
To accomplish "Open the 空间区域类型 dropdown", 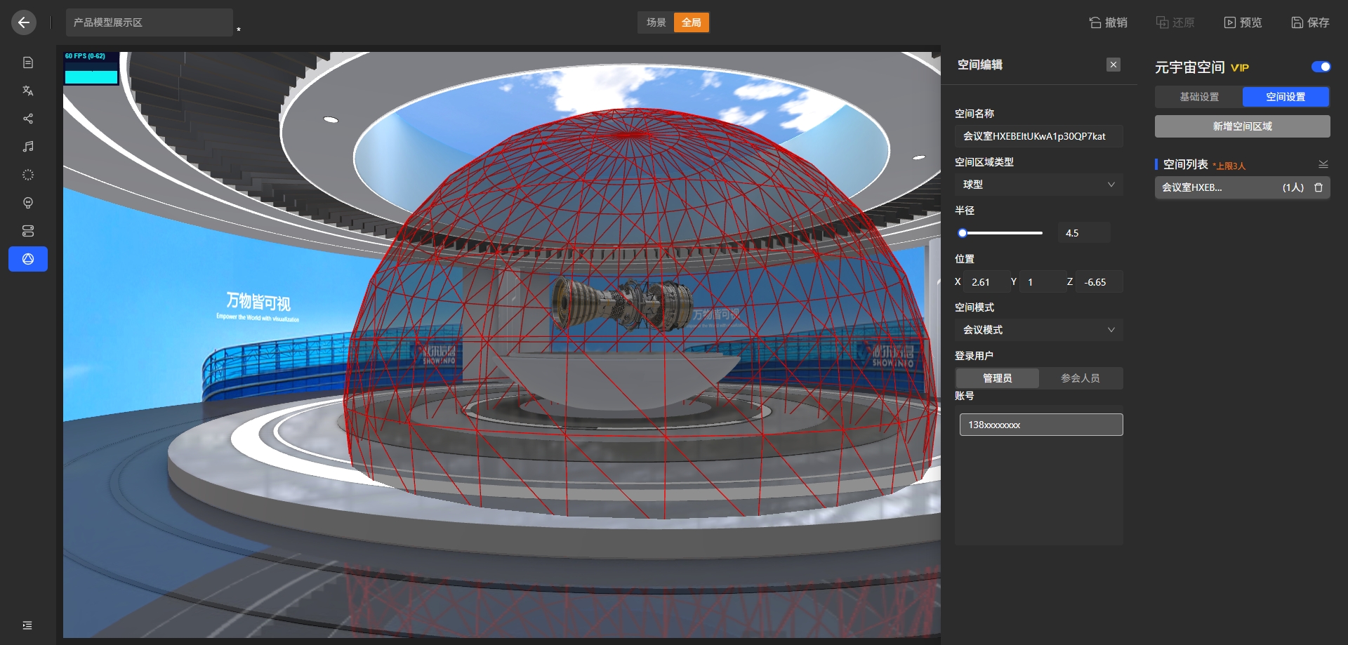I will 1038,185.
